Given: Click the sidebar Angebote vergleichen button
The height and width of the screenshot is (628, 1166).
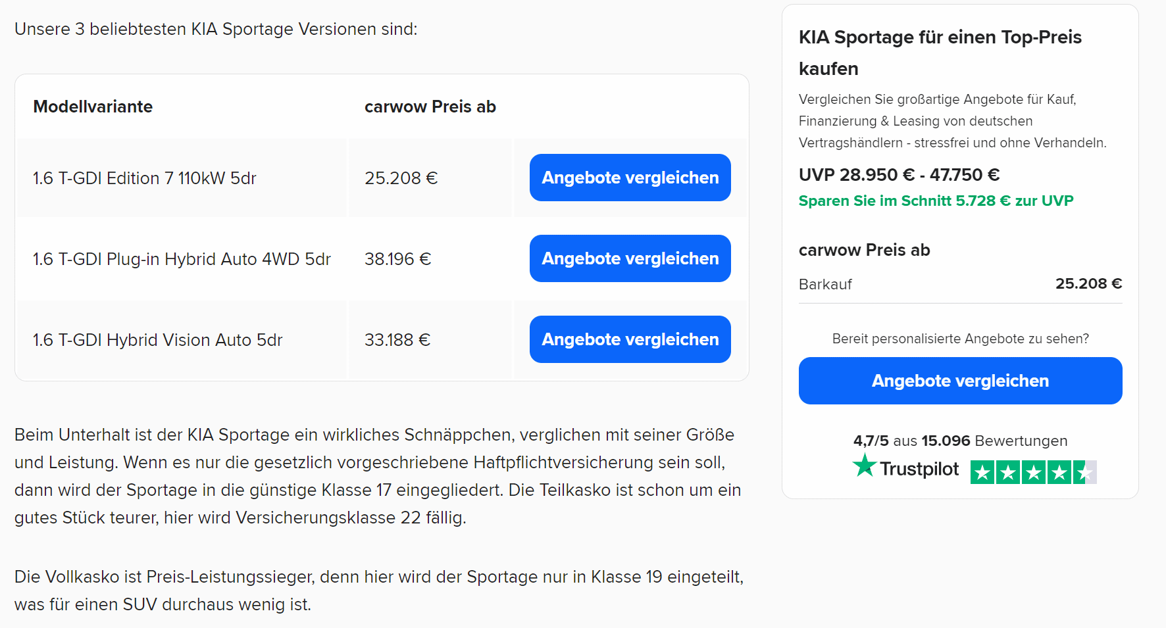Looking at the screenshot, I should (960, 381).
